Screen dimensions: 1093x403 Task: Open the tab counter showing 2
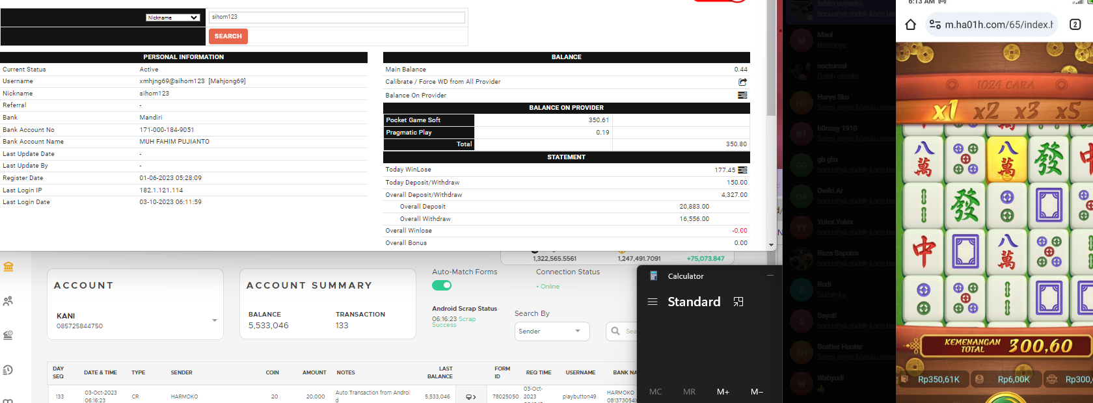tap(1075, 25)
